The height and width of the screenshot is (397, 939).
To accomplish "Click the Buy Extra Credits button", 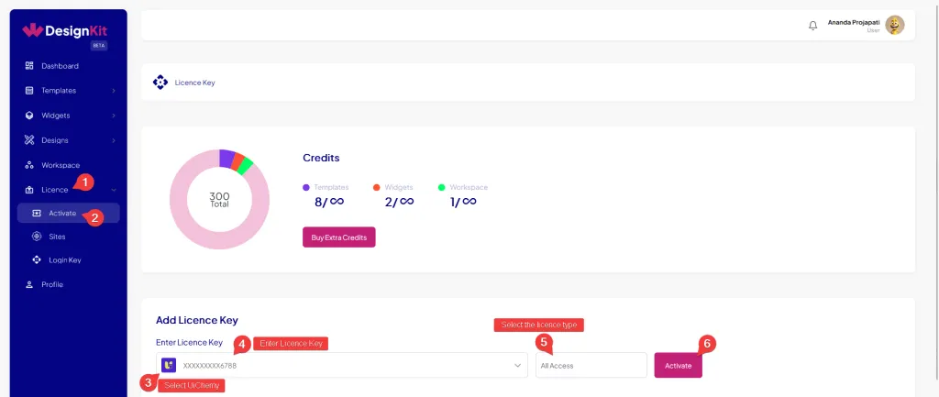I will [x=339, y=237].
